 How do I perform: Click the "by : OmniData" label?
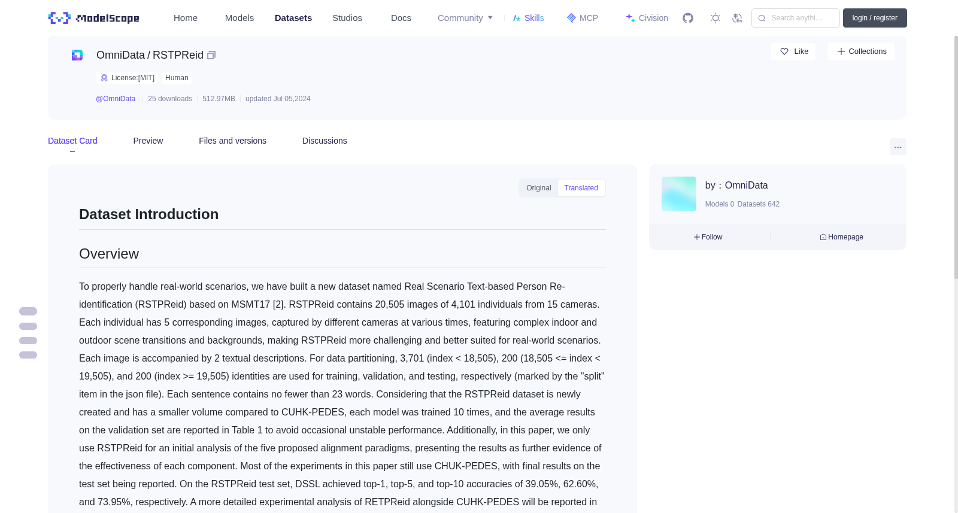click(736, 186)
